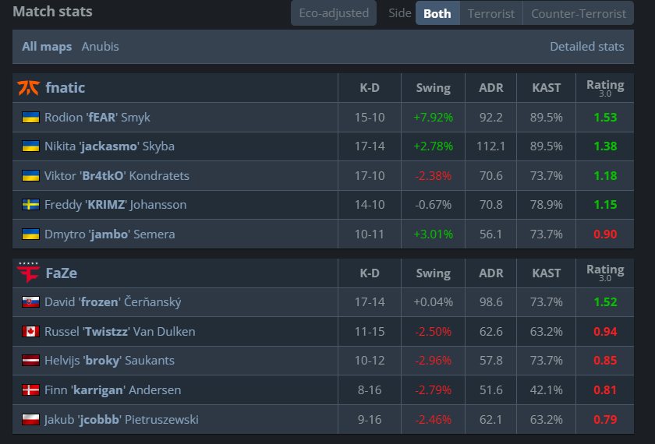
Task: Open the Detailed stats link
Action: point(586,47)
